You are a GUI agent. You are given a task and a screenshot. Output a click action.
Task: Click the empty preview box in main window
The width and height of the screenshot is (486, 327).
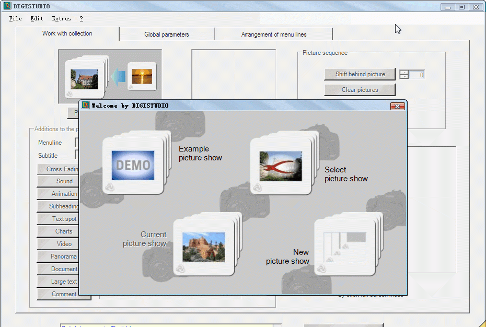[x=234, y=74]
